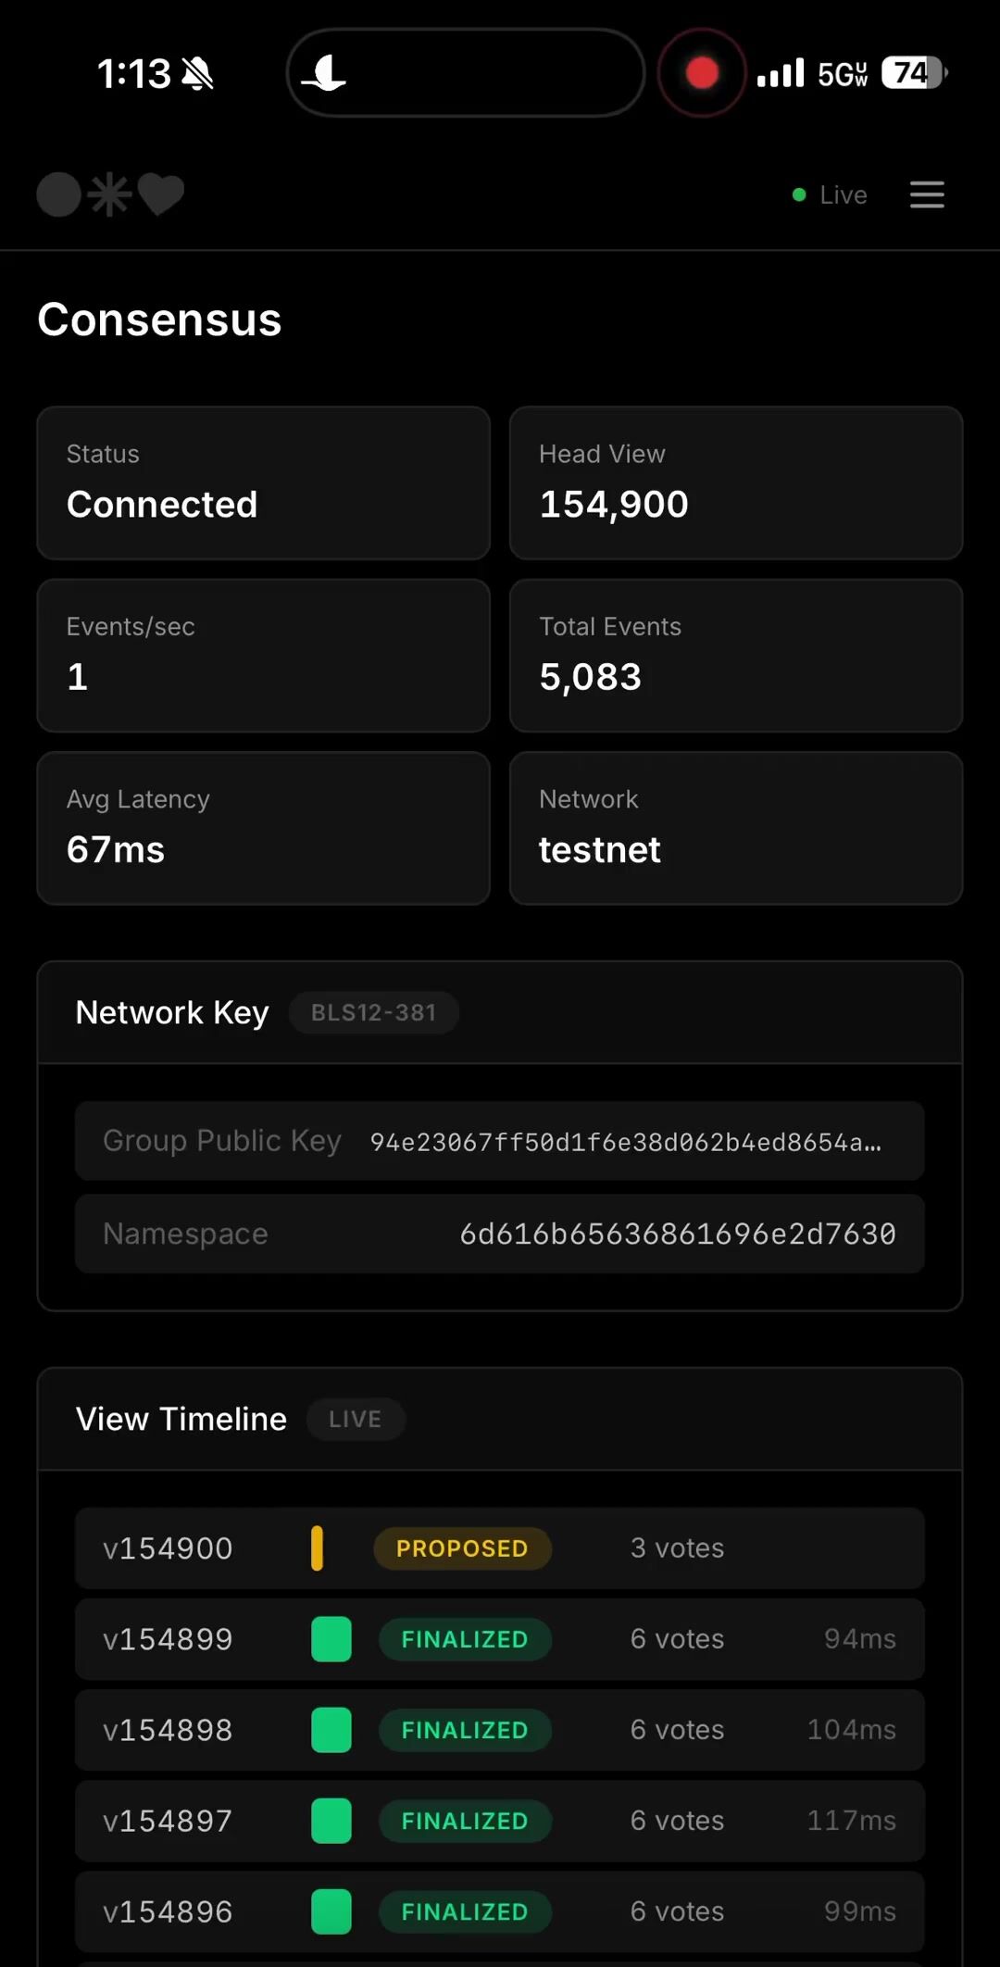The image size is (1000, 1967).
Task: Open the Head View card
Action: [736, 482]
